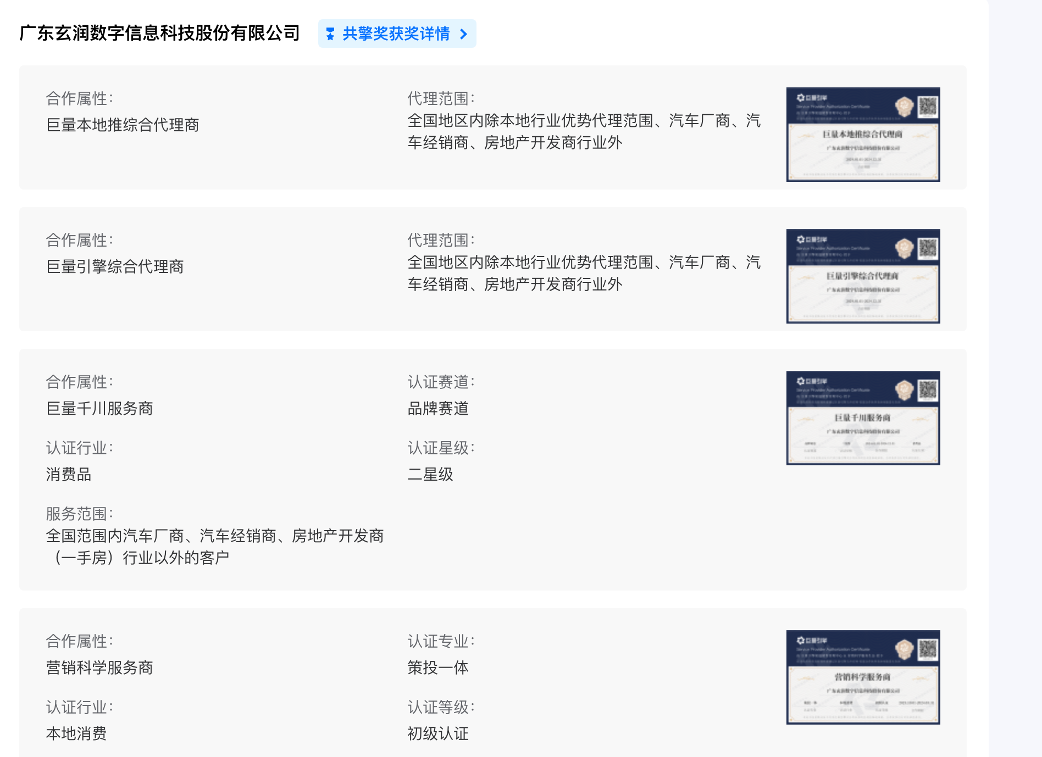
Task: Click the 全国范围内汽车厂商 service scope text
Action: pyautogui.click(x=215, y=547)
